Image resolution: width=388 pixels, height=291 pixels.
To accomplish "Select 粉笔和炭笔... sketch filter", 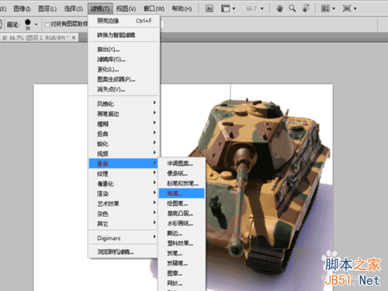I will click(182, 183).
